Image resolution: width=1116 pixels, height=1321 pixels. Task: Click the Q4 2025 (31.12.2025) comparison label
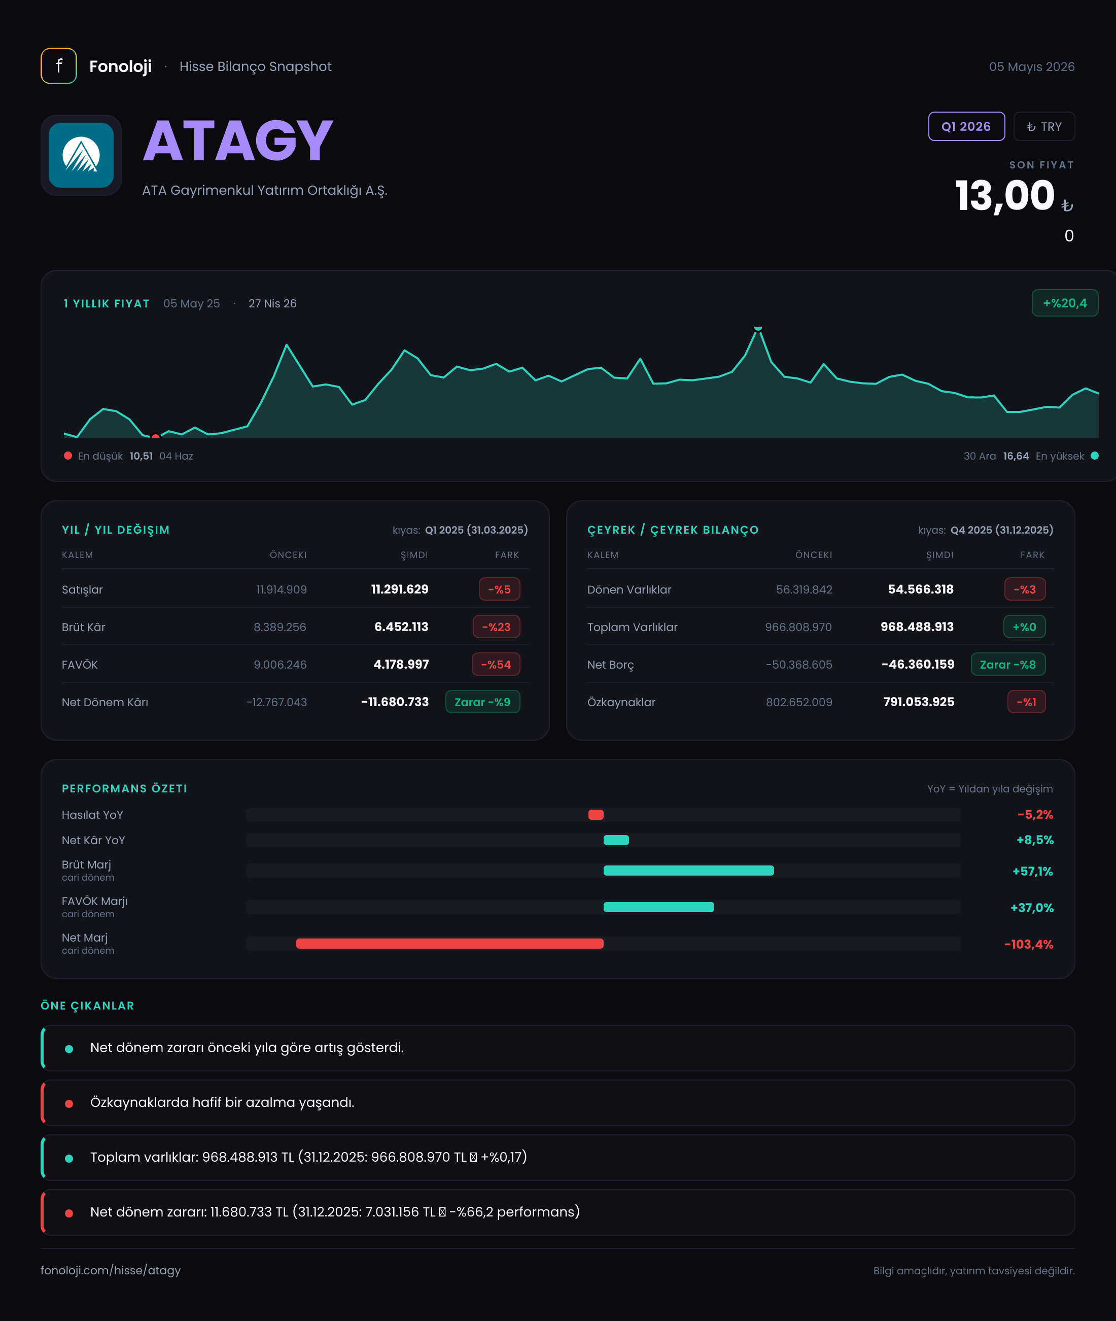point(1002,530)
